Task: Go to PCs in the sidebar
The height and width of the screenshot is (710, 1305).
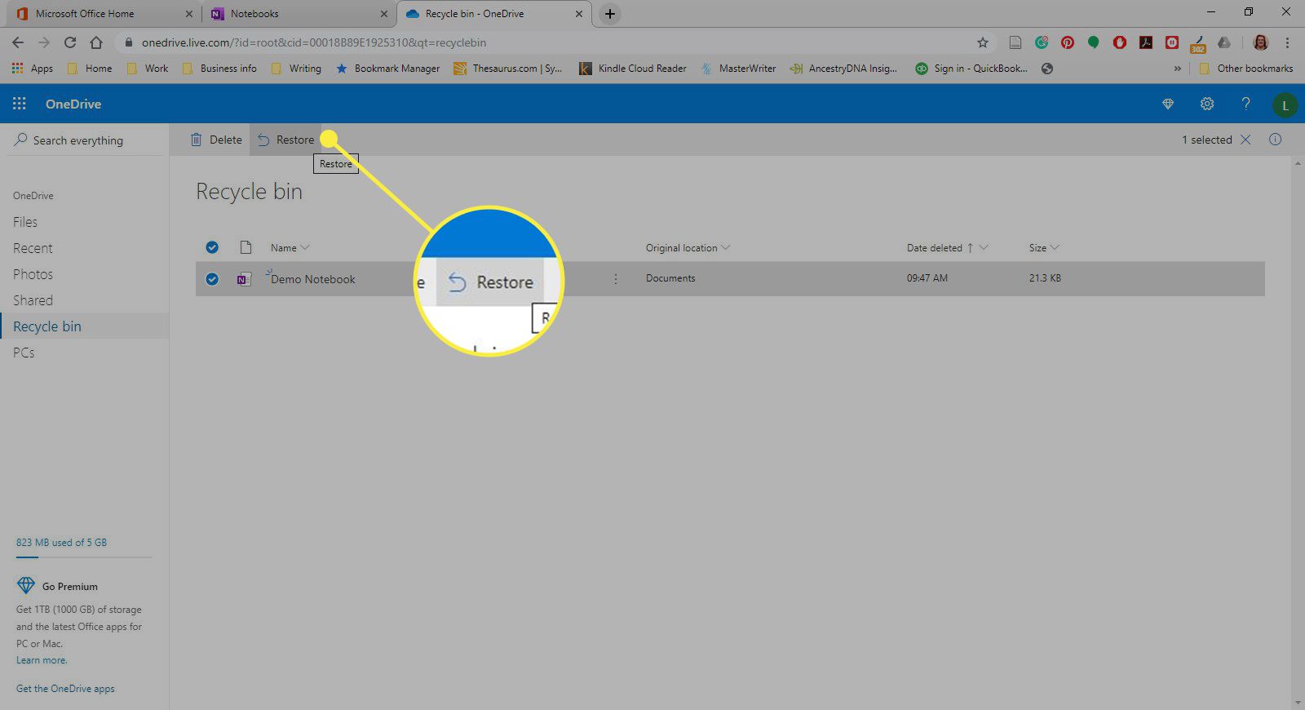Action: (24, 353)
